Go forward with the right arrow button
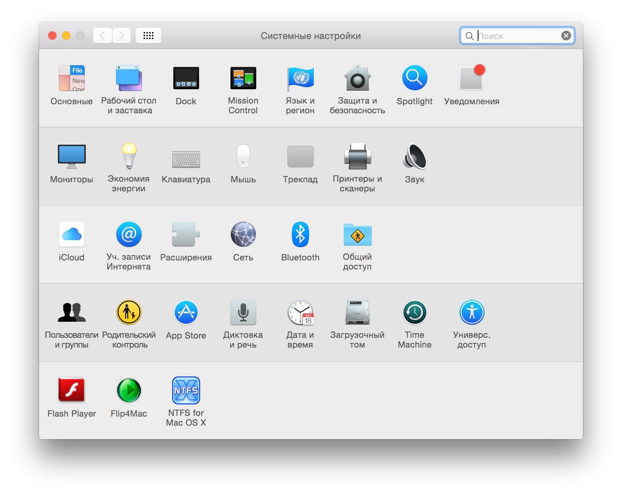The height and width of the screenshot is (495, 622). pyautogui.click(x=121, y=36)
